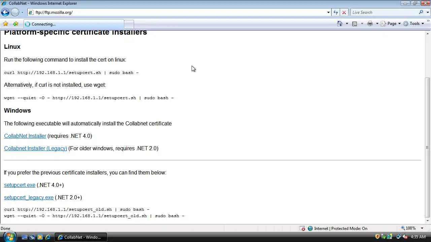Viewport: 431px width, 242px height.
Task: Open the Page menu
Action: click(x=391, y=24)
